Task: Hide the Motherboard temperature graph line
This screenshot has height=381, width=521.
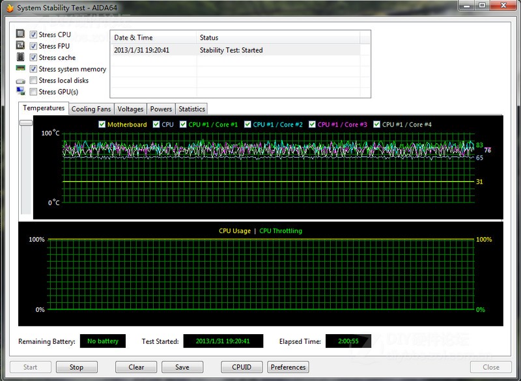Action: click(x=102, y=124)
